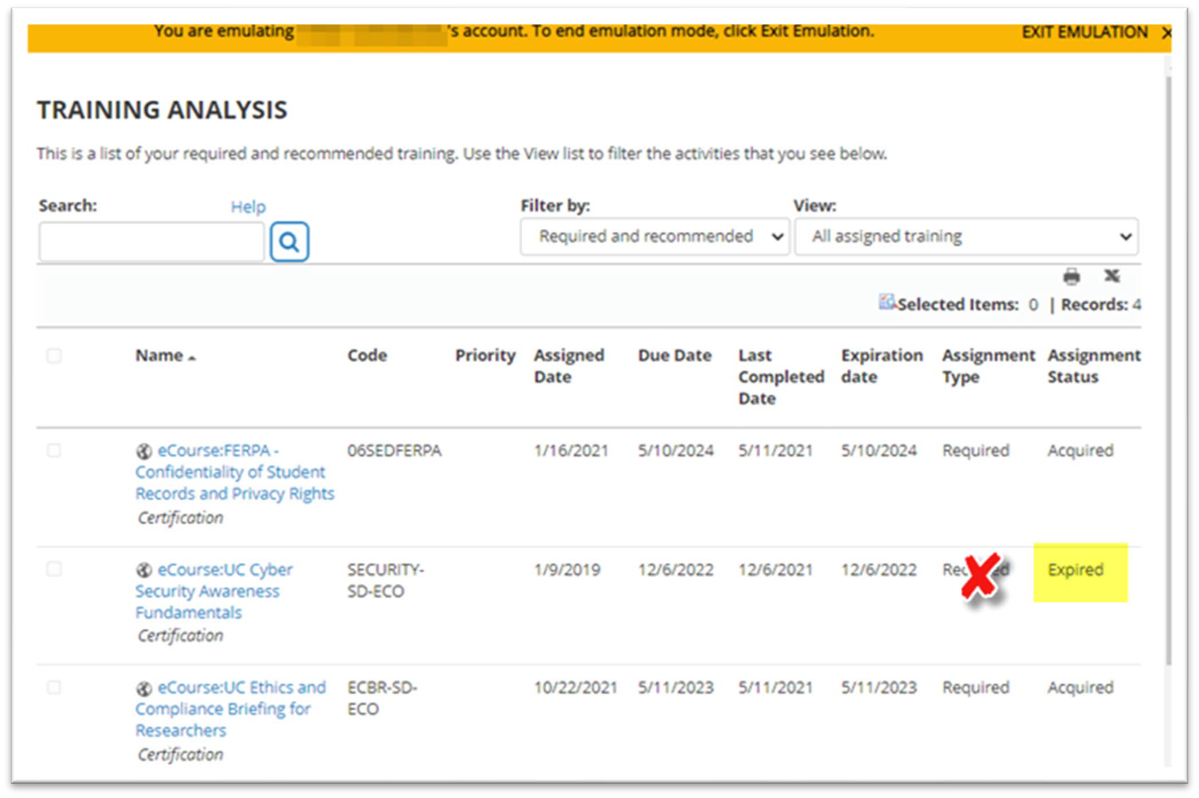The image size is (1199, 798).
Task: Click code cell ECBR-SD-ECO
Action: 382,698
